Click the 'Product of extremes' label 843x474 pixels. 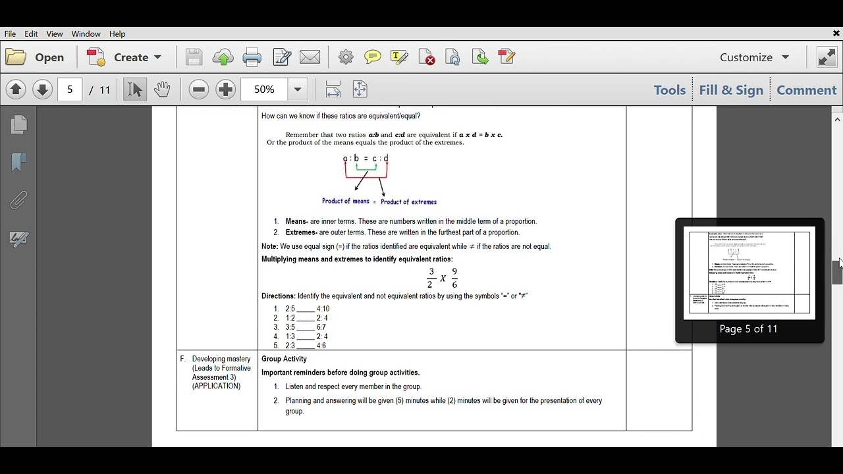click(x=409, y=202)
